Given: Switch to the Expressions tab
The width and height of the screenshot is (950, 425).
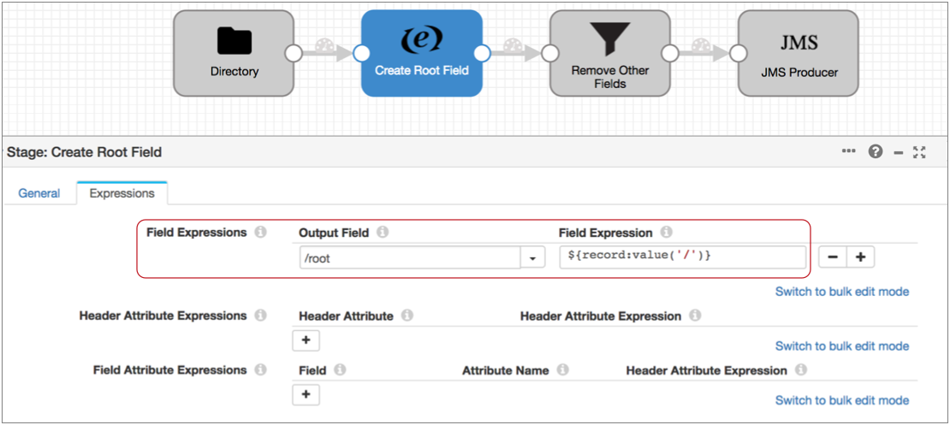Looking at the screenshot, I should [x=122, y=193].
